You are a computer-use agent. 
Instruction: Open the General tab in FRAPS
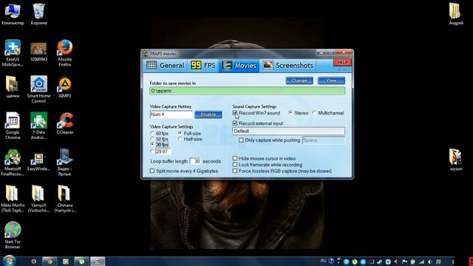166,66
